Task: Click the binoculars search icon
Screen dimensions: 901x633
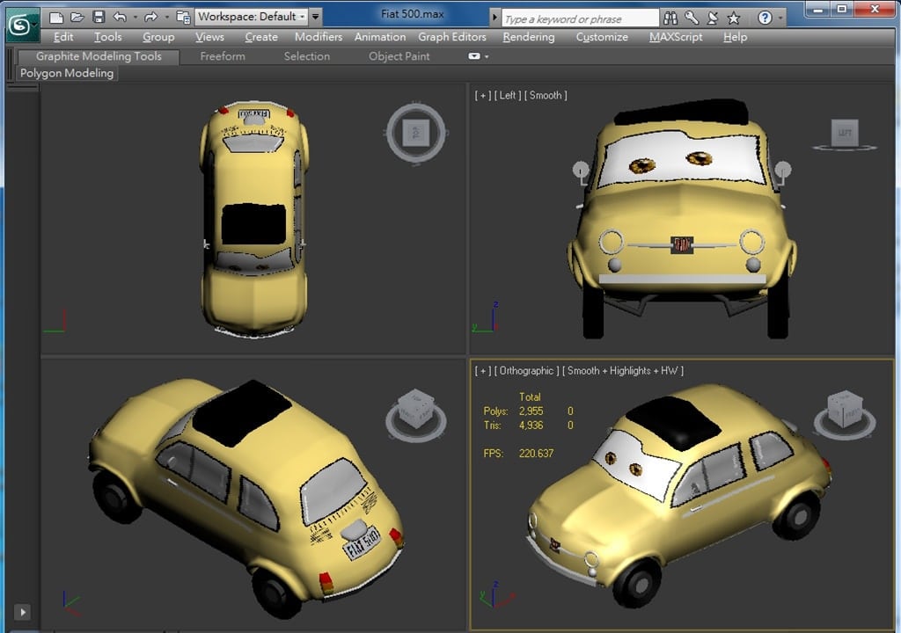Action: tap(670, 17)
